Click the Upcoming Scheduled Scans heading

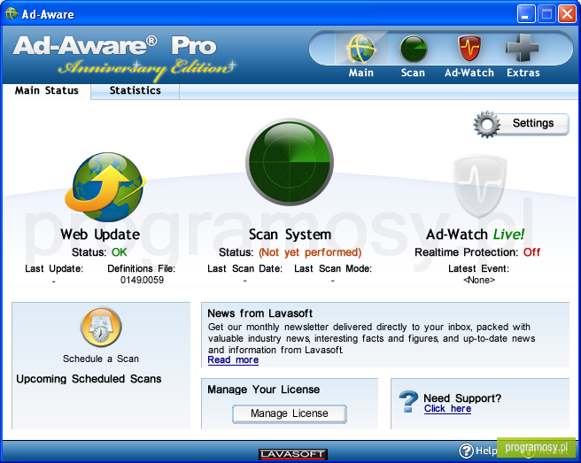[x=89, y=379]
